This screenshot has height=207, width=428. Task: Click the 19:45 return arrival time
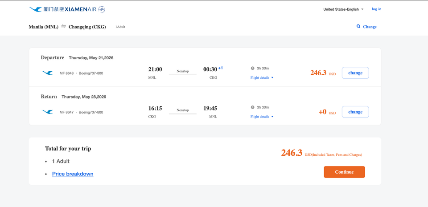210,109
